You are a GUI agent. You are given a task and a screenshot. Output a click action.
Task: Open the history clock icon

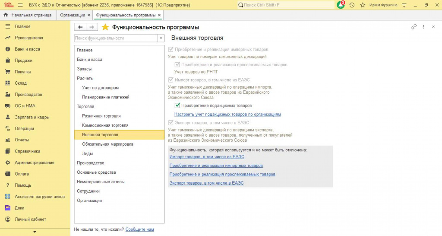(x=352, y=5)
